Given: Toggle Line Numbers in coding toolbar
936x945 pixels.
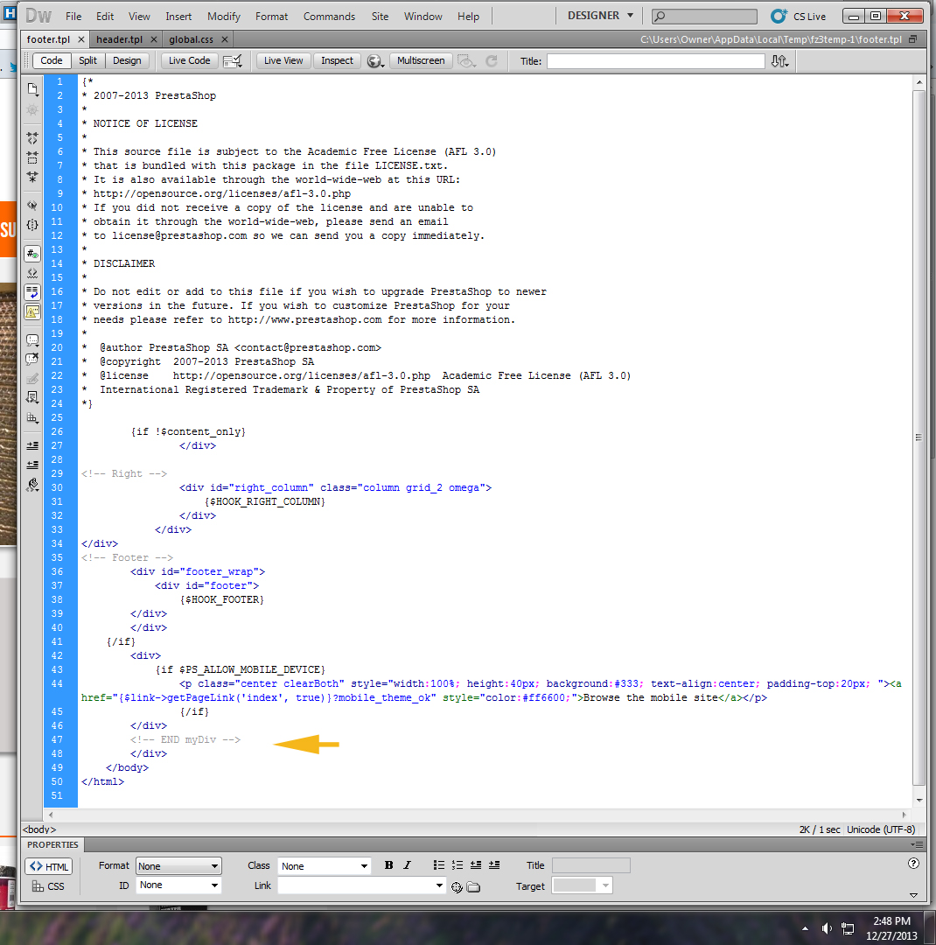Looking at the screenshot, I should (32, 254).
